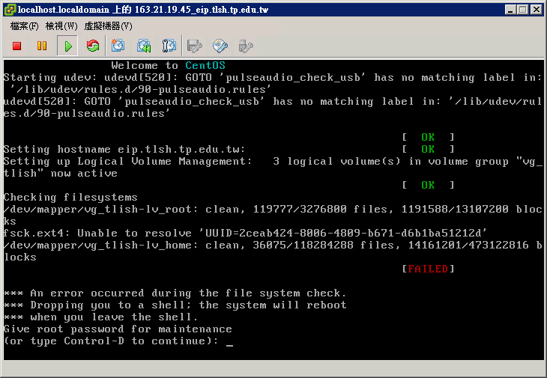The width and height of the screenshot is (547, 378).
Task: Open the 虛擬機器(V) menu
Action: tap(109, 26)
